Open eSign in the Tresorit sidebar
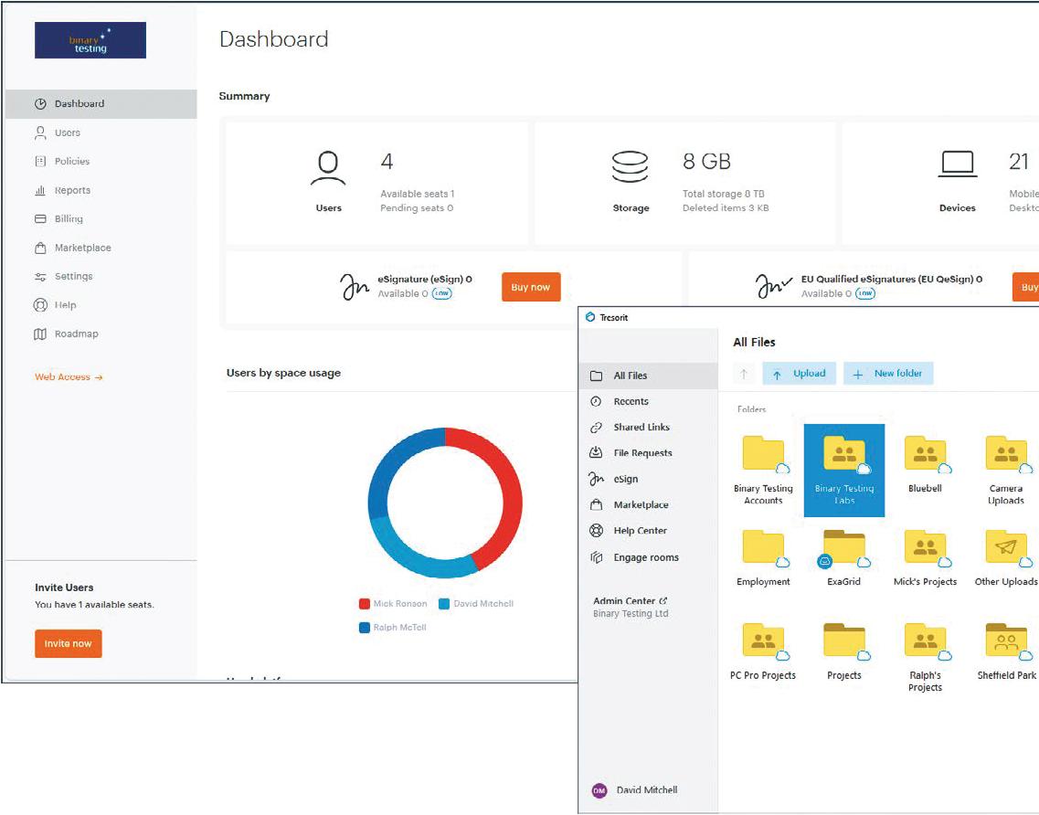 pyautogui.click(x=648, y=479)
